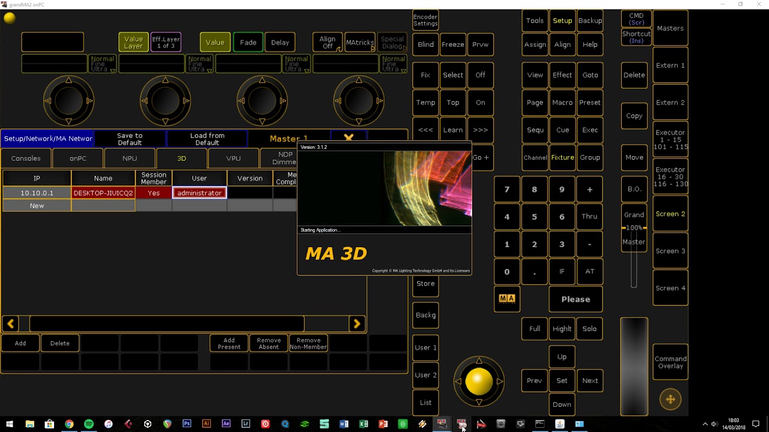Open Spotify from the taskbar
The height and width of the screenshot is (432, 769).
(89, 424)
